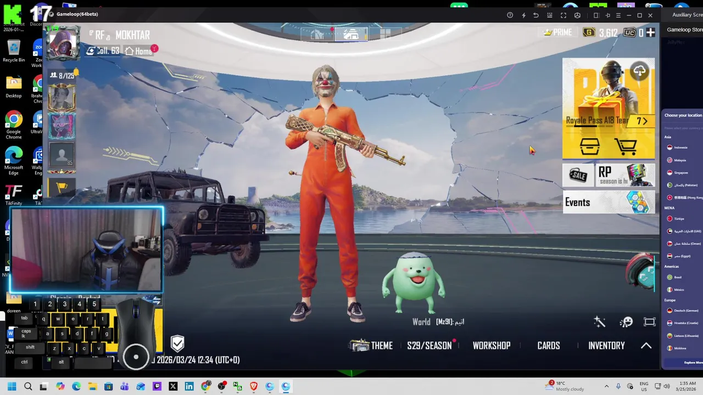Viewport: 703px width, 395px height.
Task: Switch to the first lobby tab icon at top
Action: (x=317, y=35)
